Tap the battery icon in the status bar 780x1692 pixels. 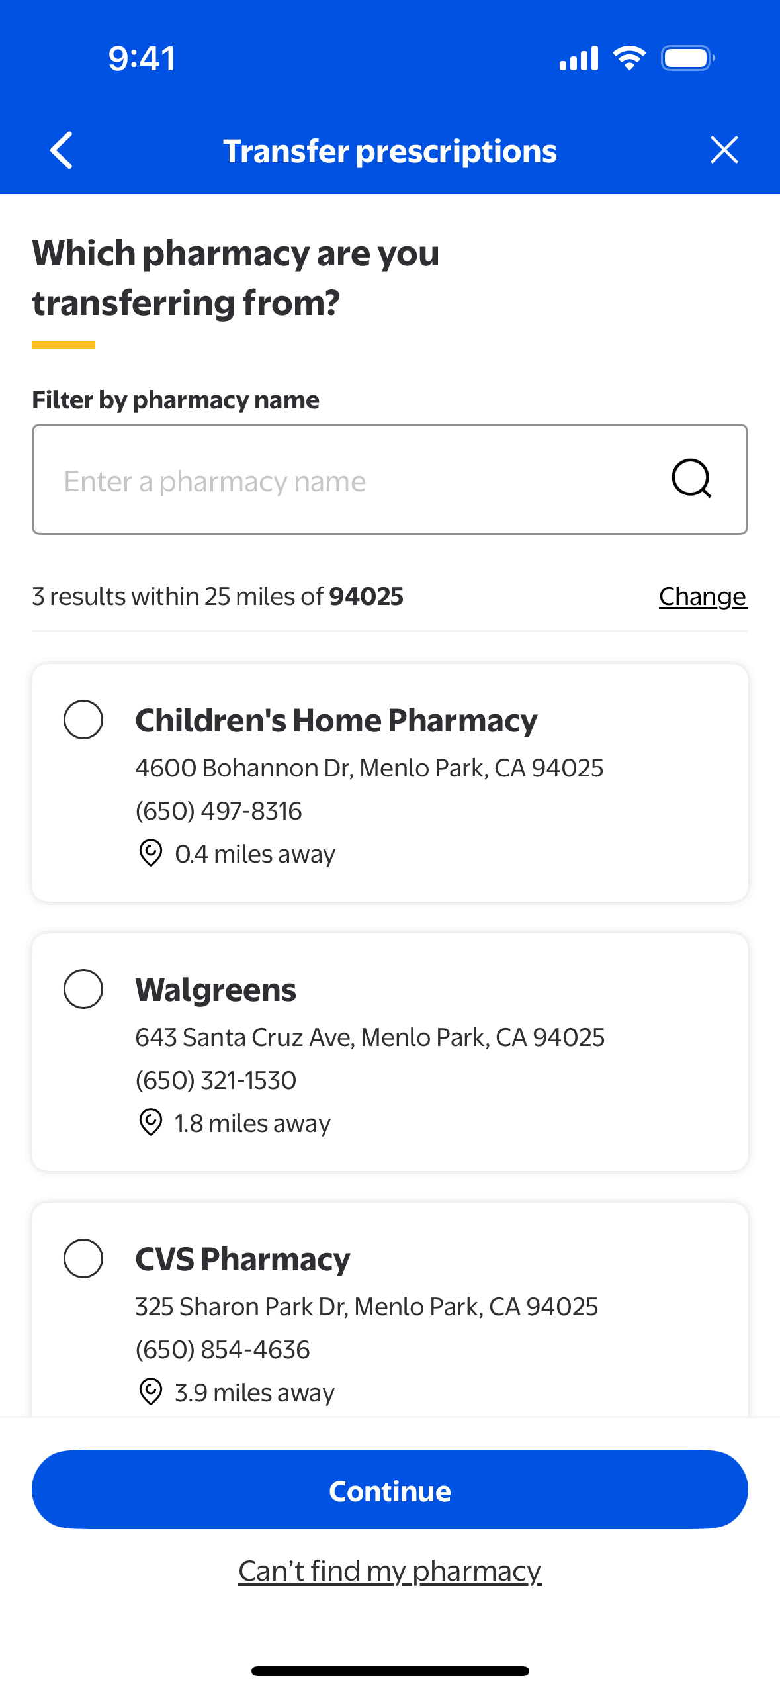coord(687,58)
